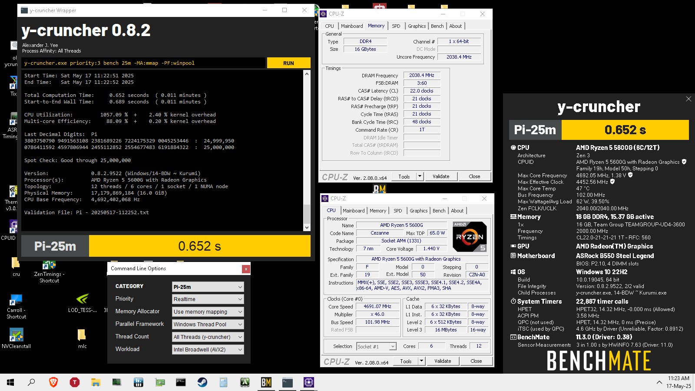This screenshot has width=695, height=391.
Task: Click Close in lower CPU-Z window
Action: tap(476, 361)
